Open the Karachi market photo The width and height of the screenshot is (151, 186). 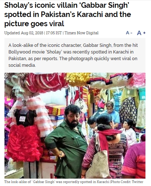(x=75, y=125)
